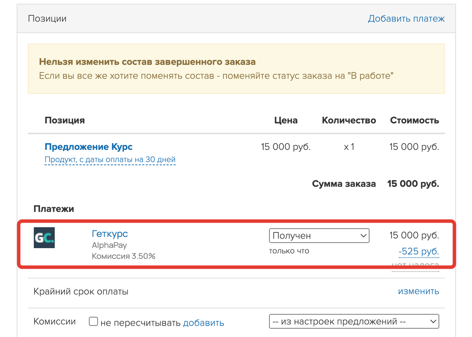Click the -525 руб. commission amount

[x=419, y=251]
